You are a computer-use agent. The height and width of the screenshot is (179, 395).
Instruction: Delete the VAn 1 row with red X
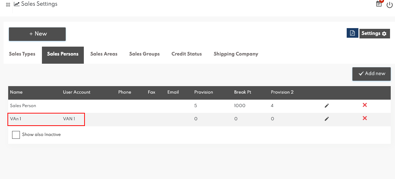tap(364, 118)
